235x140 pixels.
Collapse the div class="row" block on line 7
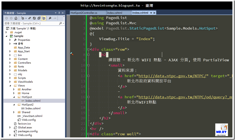click(x=88, y=50)
